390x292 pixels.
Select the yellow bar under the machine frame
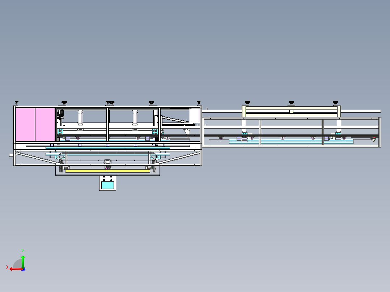click(x=107, y=171)
